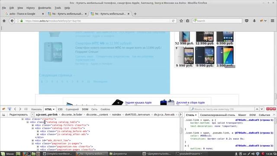Open volume control in system tray
This screenshot has width=277, height=156.
coord(253,154)
